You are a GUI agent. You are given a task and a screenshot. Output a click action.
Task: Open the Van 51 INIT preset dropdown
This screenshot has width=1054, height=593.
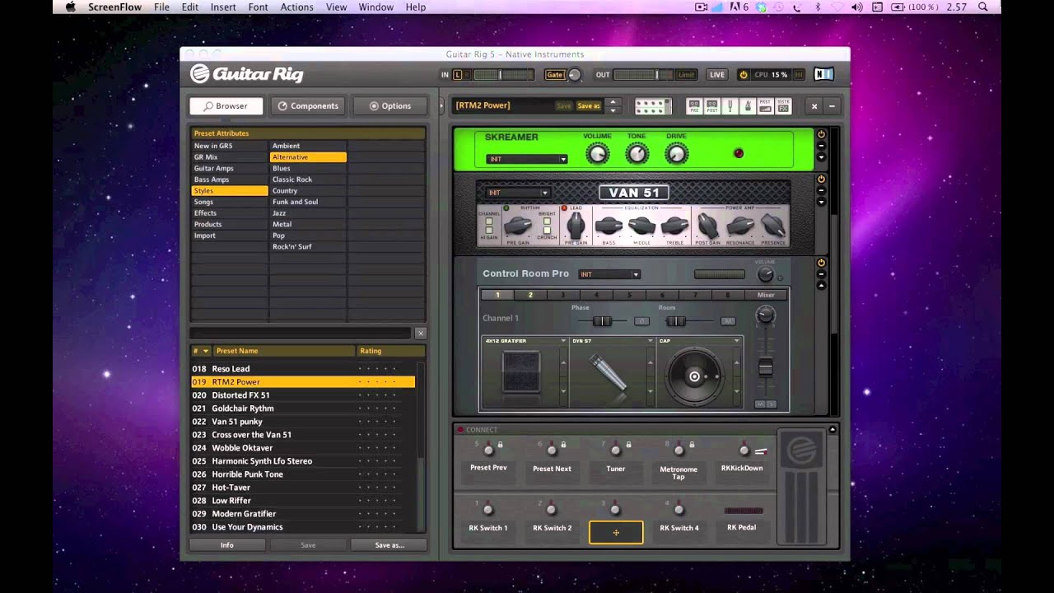coord(518,193)
